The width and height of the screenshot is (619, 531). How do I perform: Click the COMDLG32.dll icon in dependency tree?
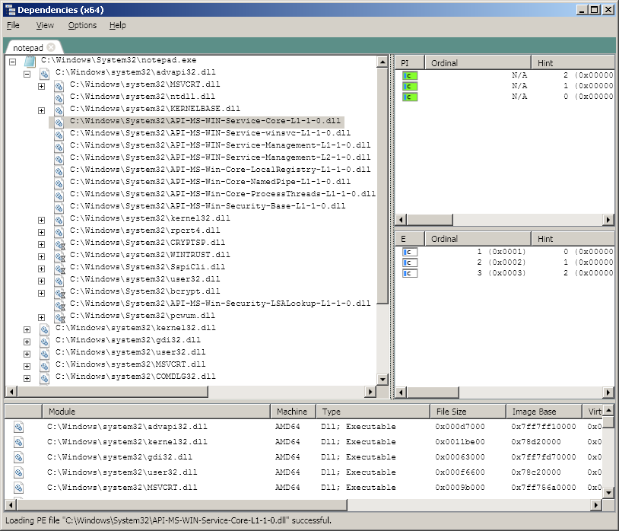point(44,377)
